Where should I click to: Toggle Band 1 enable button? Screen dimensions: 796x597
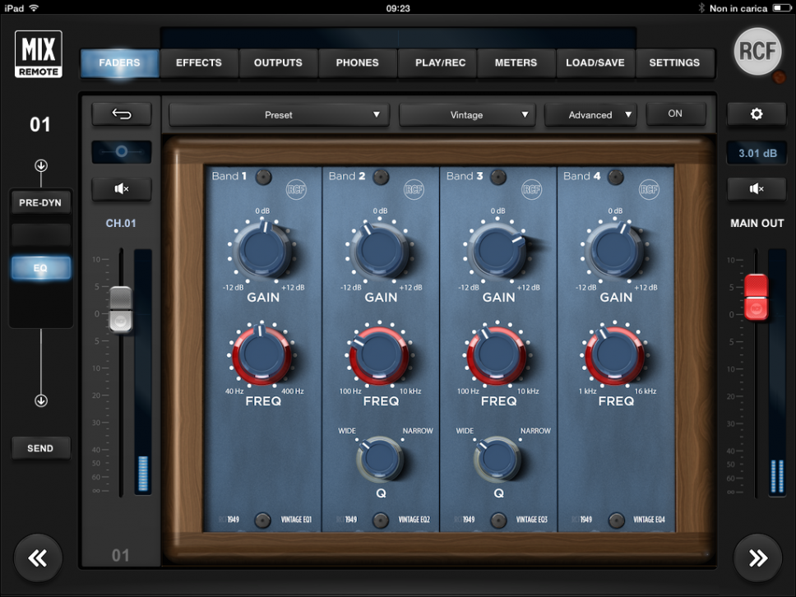[263, 176]
